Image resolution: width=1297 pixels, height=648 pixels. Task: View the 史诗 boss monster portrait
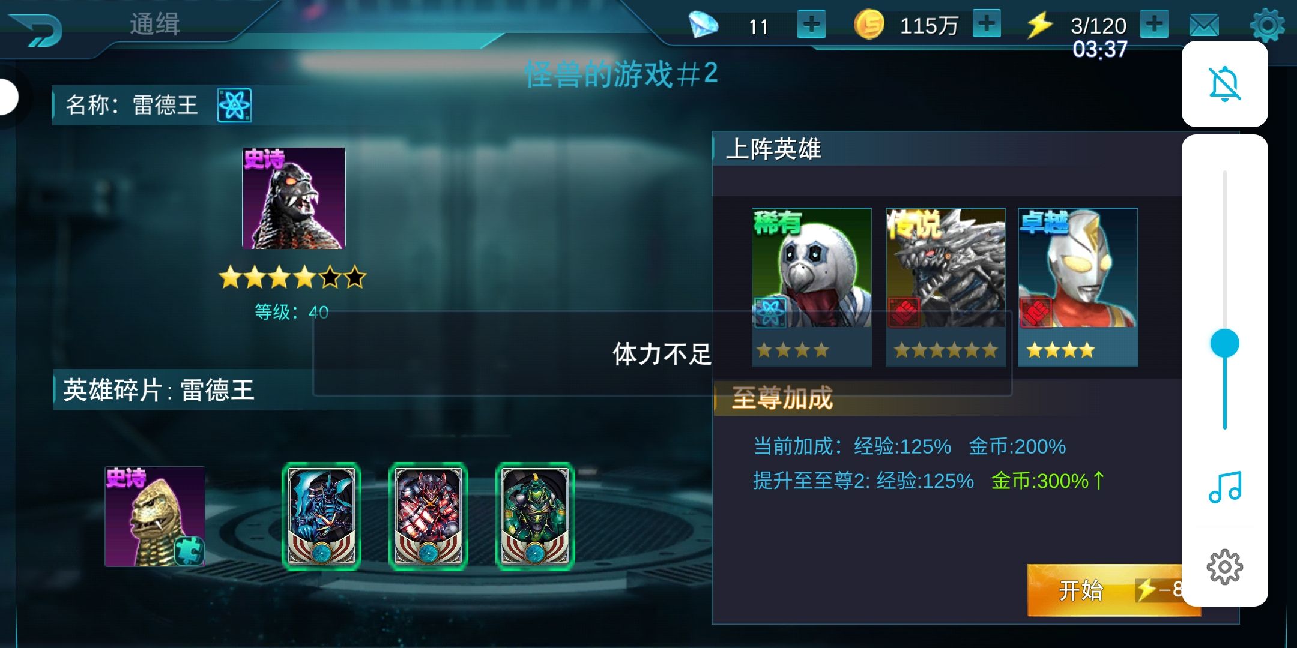[294, 198]
